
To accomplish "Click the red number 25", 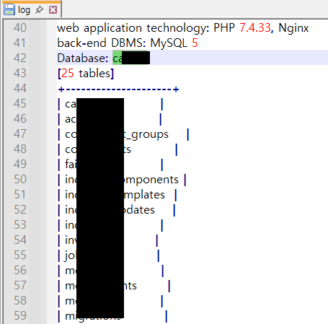I will click(x=68, y=74).
